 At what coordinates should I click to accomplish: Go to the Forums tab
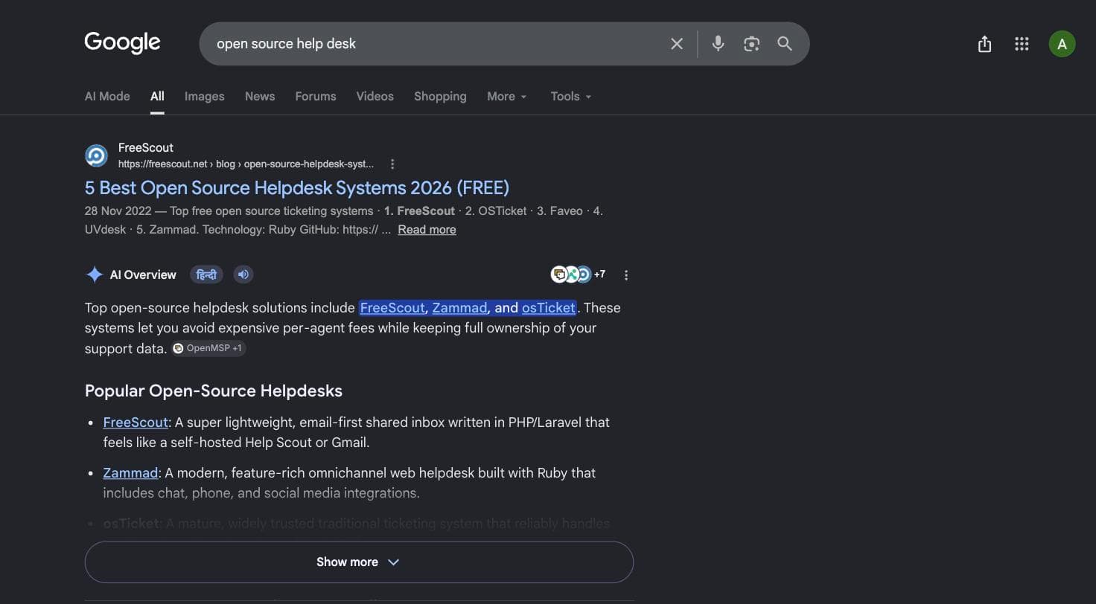[x=316, y=96]
